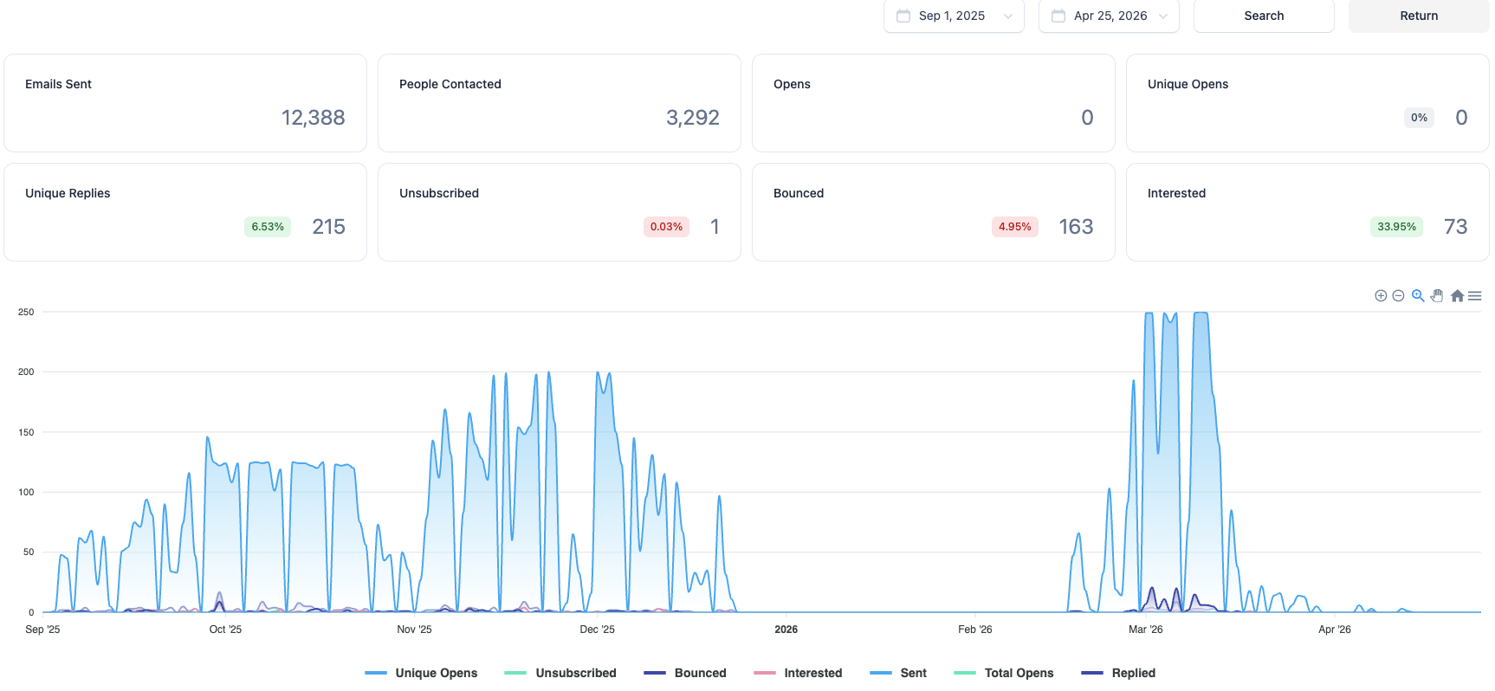Screen dimensions: 1495x691
Task: Open the Apr 25, 2026 date dropdown
Action: tap(1109, 16)
